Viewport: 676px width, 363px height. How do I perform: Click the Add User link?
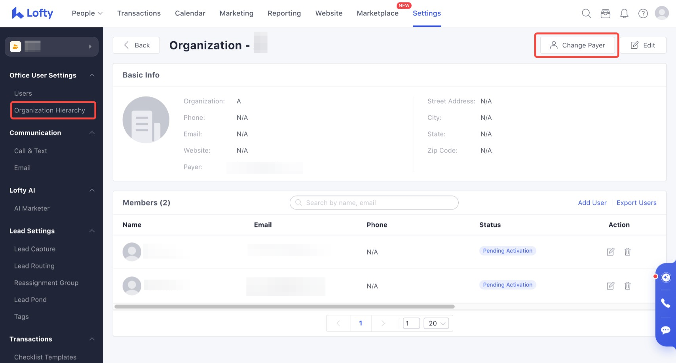click(592, 203)
